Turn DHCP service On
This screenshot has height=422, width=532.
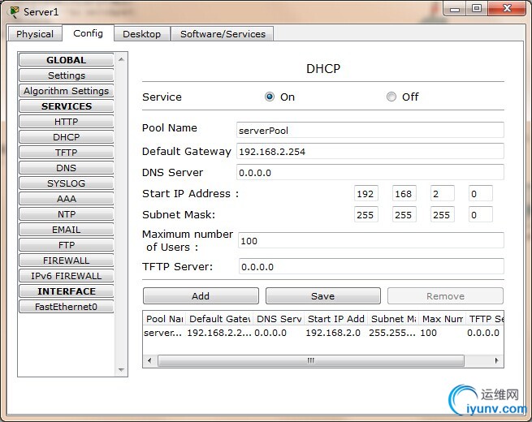(x=270, y=97)
